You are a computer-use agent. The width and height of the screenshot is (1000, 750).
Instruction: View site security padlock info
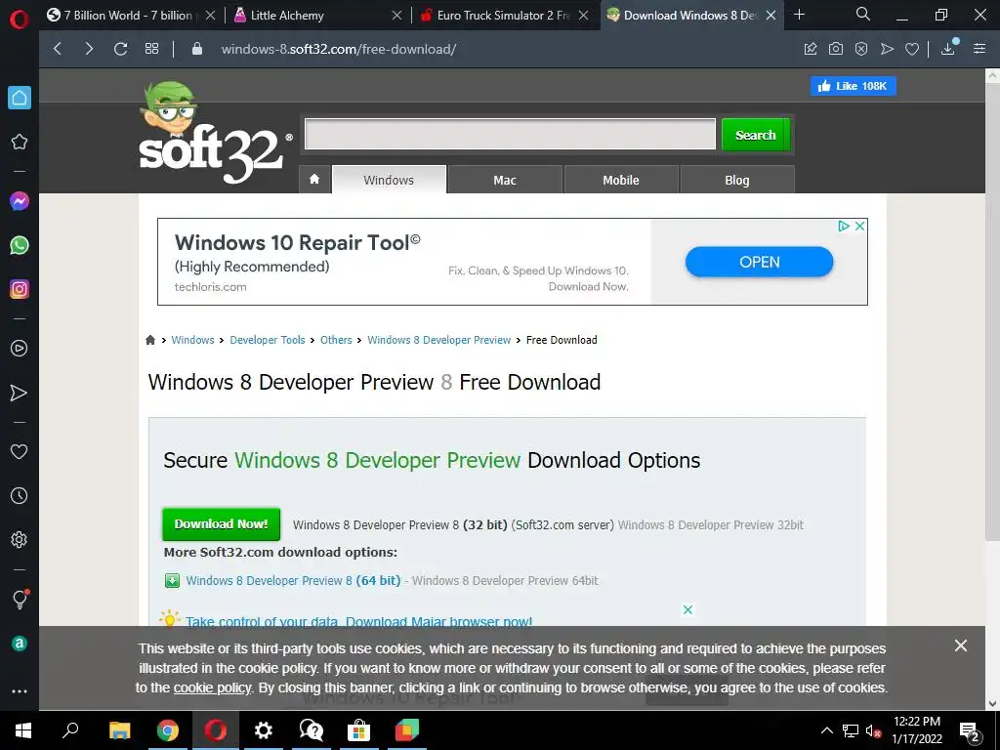(x=197, y=49)
